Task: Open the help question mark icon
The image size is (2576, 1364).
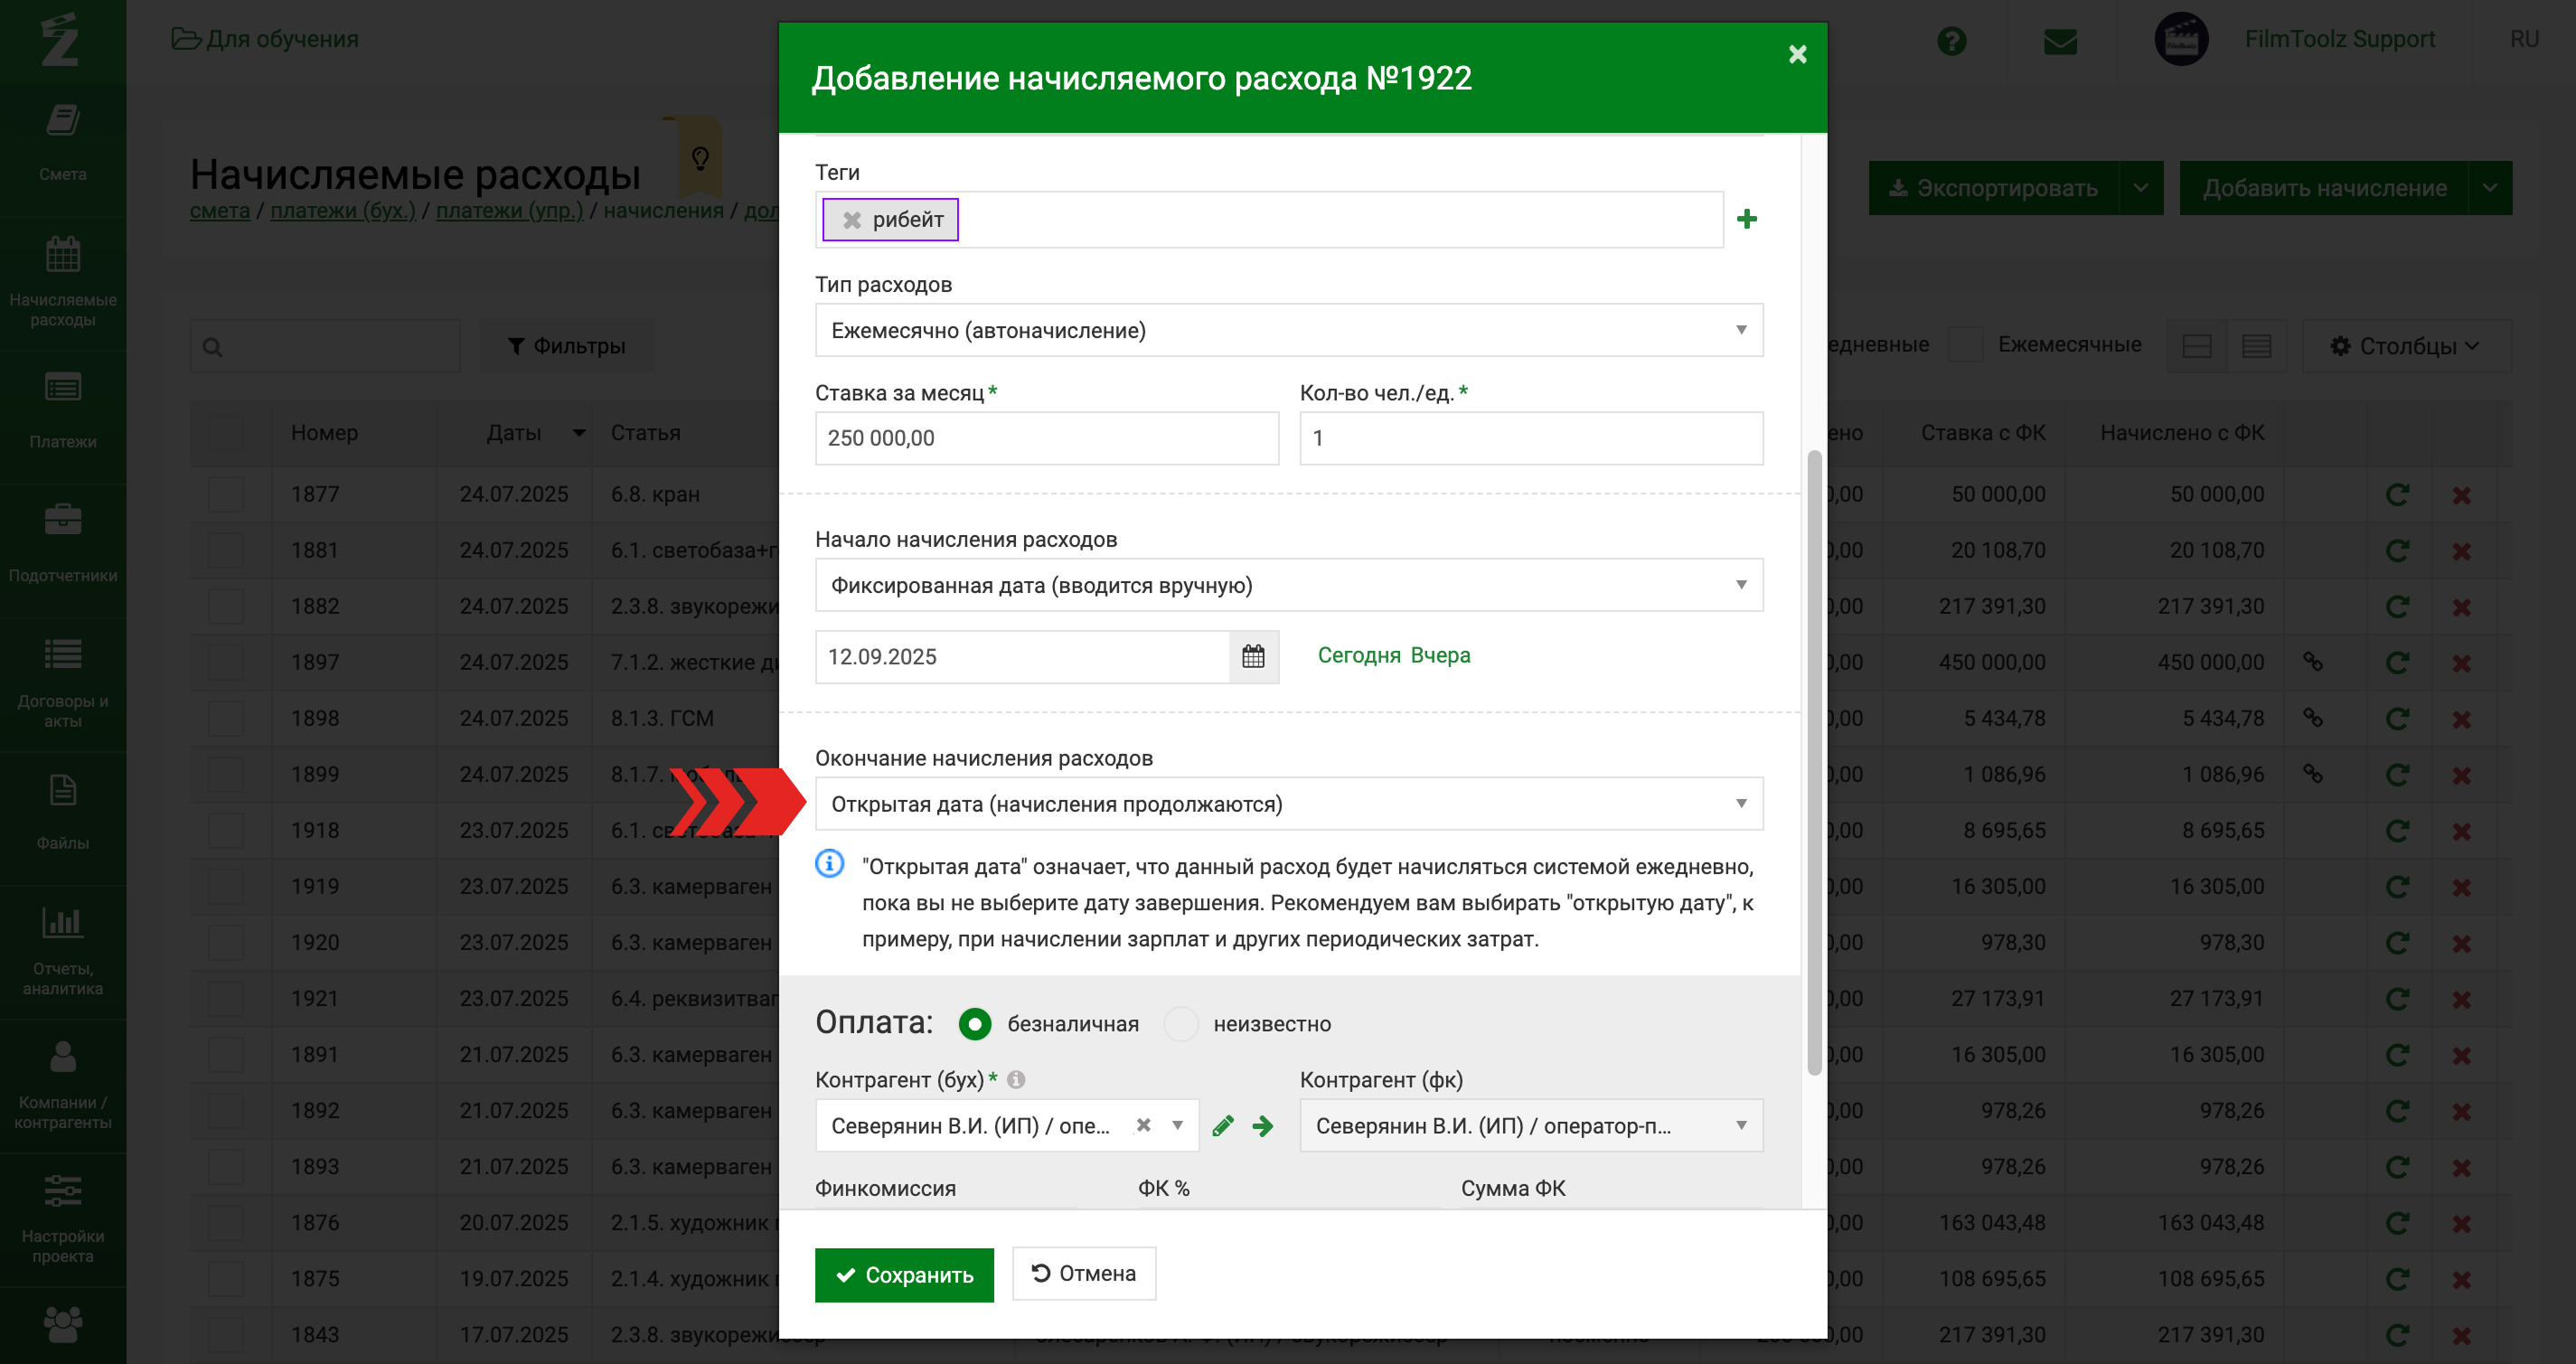Action: (x=1951, y=41)
